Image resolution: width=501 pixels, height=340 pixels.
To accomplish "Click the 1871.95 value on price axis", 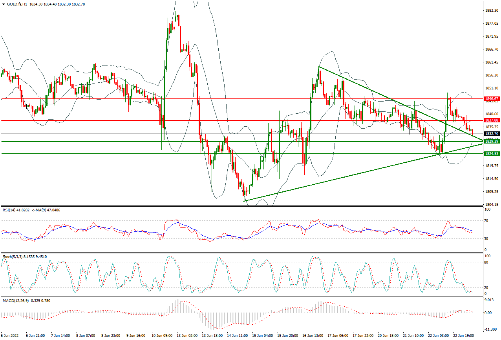I will [492, 36].
